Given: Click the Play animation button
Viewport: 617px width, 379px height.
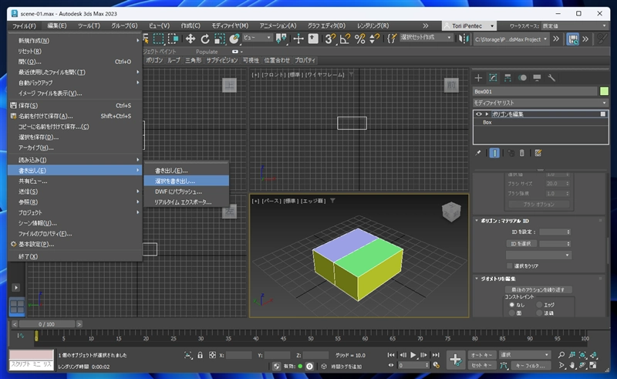Looking at the screenshot, I should click(413, 355).
